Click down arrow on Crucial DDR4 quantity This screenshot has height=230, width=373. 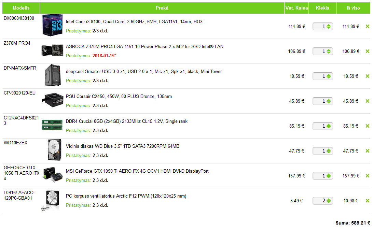pos(329,127)
